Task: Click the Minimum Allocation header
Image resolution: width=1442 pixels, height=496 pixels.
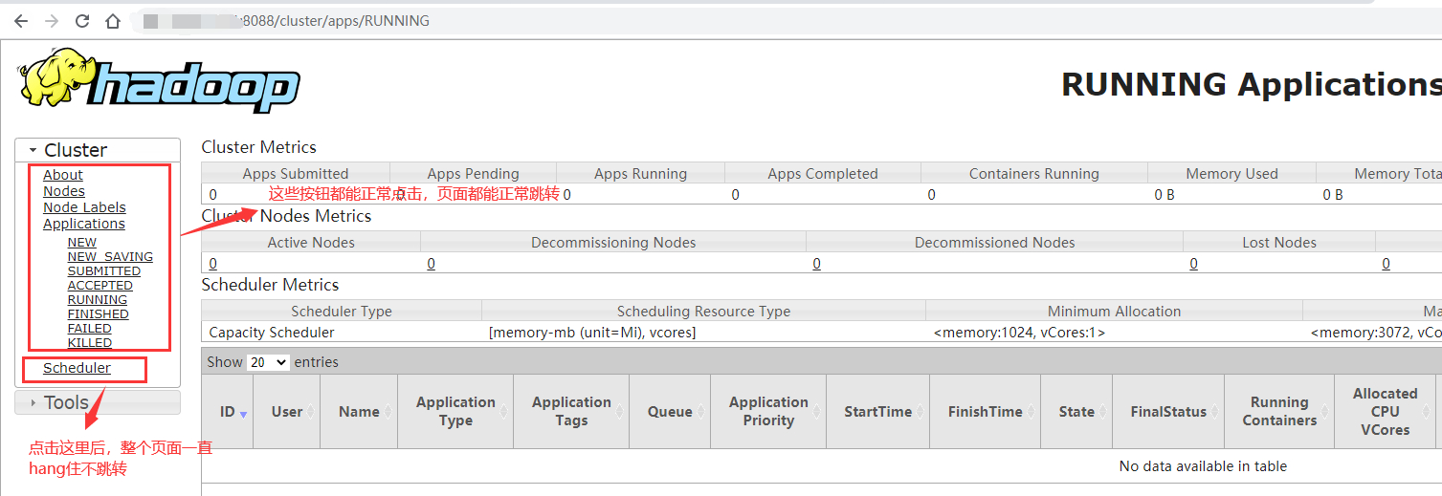Action: pos(1114,312)
